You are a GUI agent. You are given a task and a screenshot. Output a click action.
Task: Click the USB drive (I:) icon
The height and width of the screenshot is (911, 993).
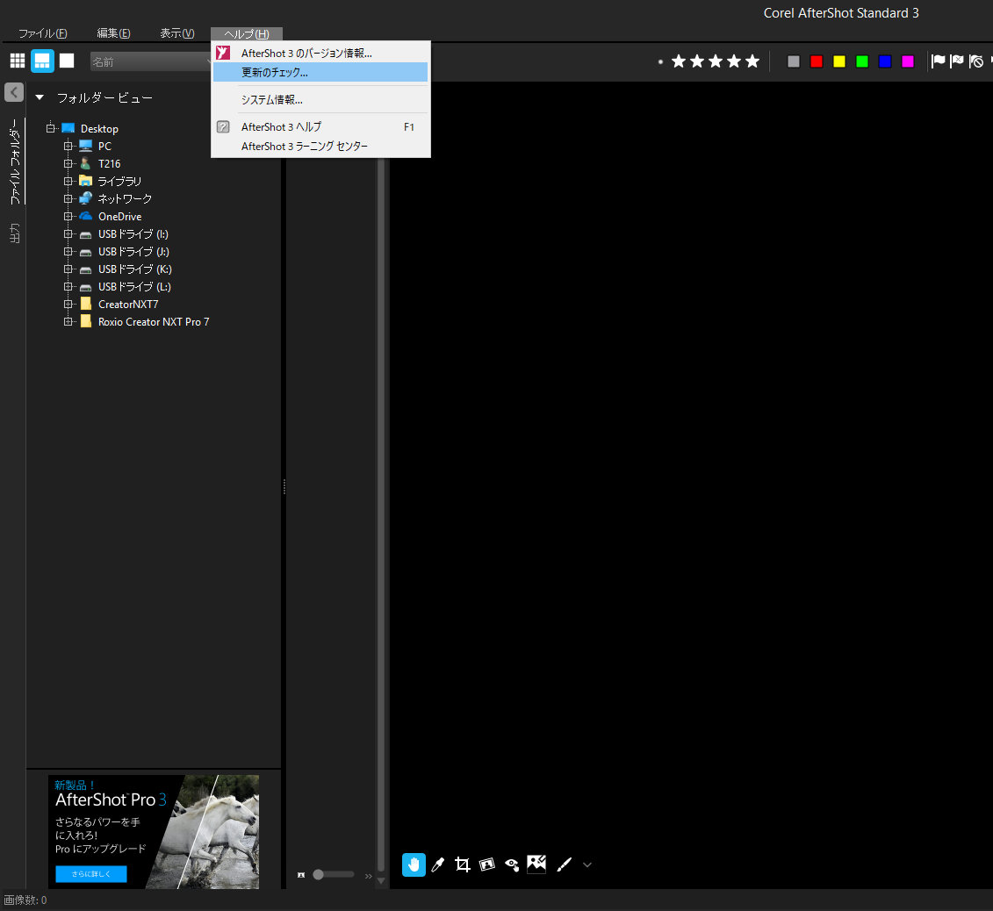85,235
